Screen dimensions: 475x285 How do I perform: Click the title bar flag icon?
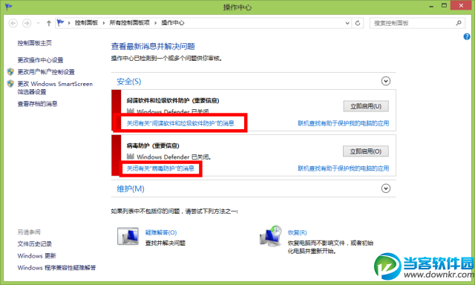[x=8, y=7]
